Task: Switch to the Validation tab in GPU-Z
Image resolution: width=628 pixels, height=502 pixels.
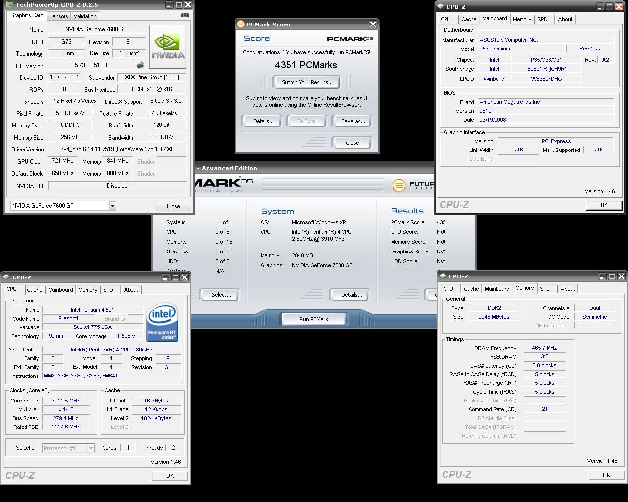Action: (x=85, y=16)
